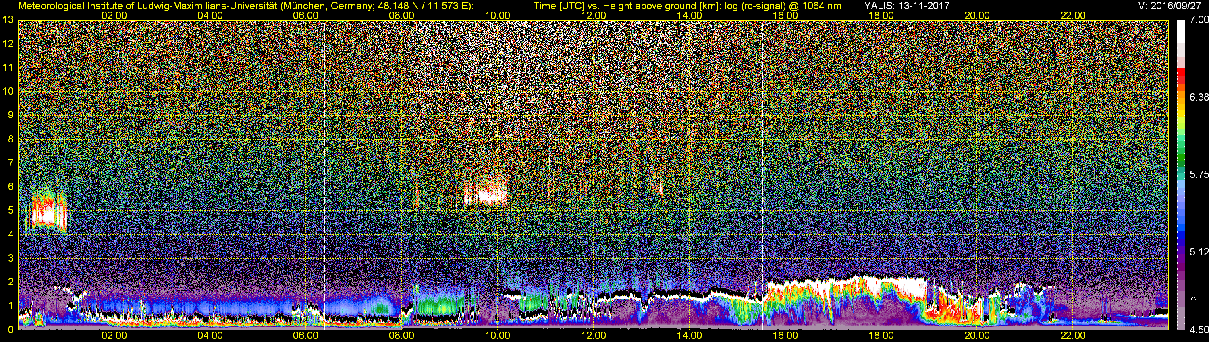
Task: Click the height axis label 1
Action: (11, 306)
